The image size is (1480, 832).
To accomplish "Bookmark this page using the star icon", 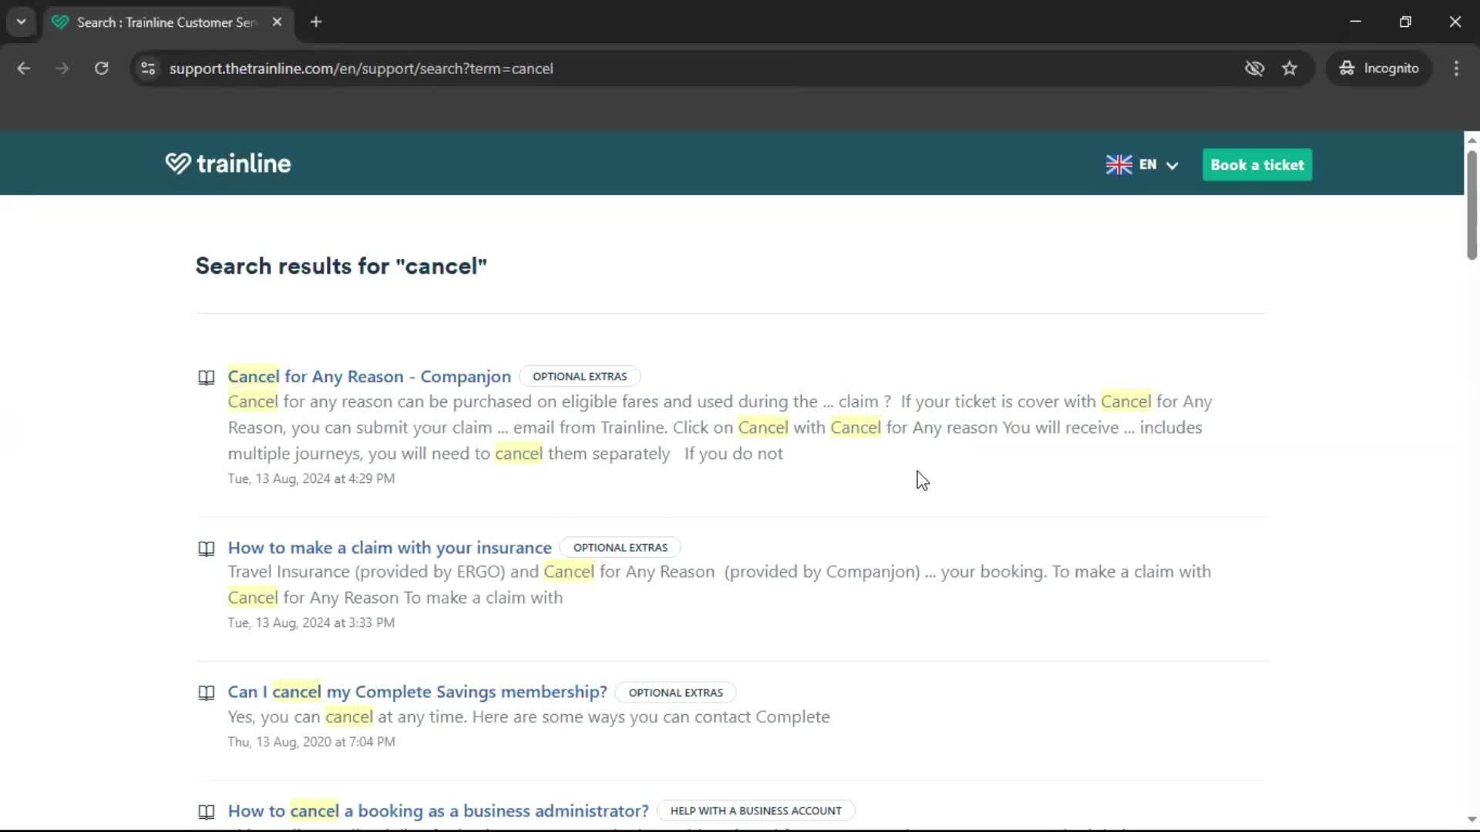I will [1290, 69].
